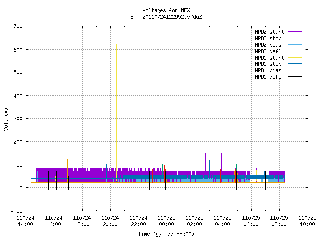The height and width of the screenshot is (238, 317).
Task: Click the red NPD1 bias legend line
Action: tap(295, 70)
